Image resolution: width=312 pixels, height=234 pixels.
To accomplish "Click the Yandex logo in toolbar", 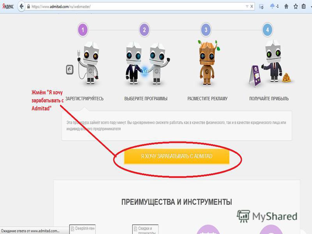I will [x=8, y=6].
